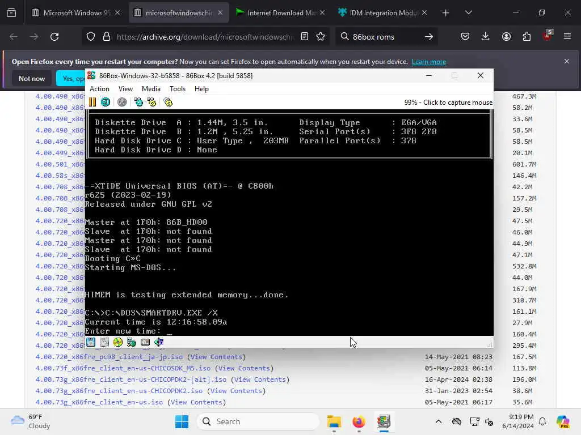The width and height of the screenshot is (581, 435).
Task: Click the search go arrow button
Action: 429,37
